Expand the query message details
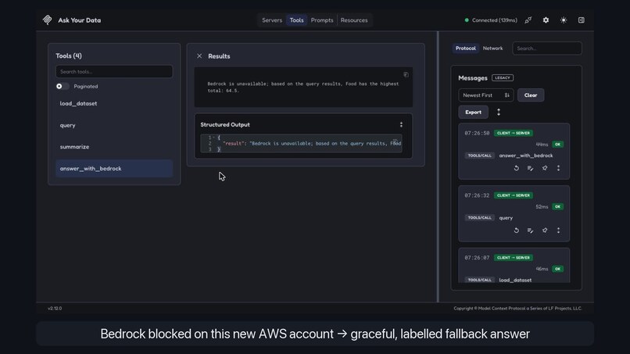Image resolution: width=630 pixels, height=354 pixels. (x=558, y=231)
